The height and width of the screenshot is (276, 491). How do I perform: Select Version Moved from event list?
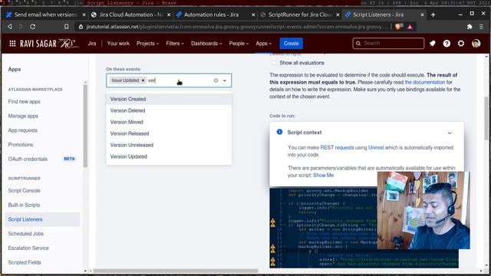click(169, 122)
